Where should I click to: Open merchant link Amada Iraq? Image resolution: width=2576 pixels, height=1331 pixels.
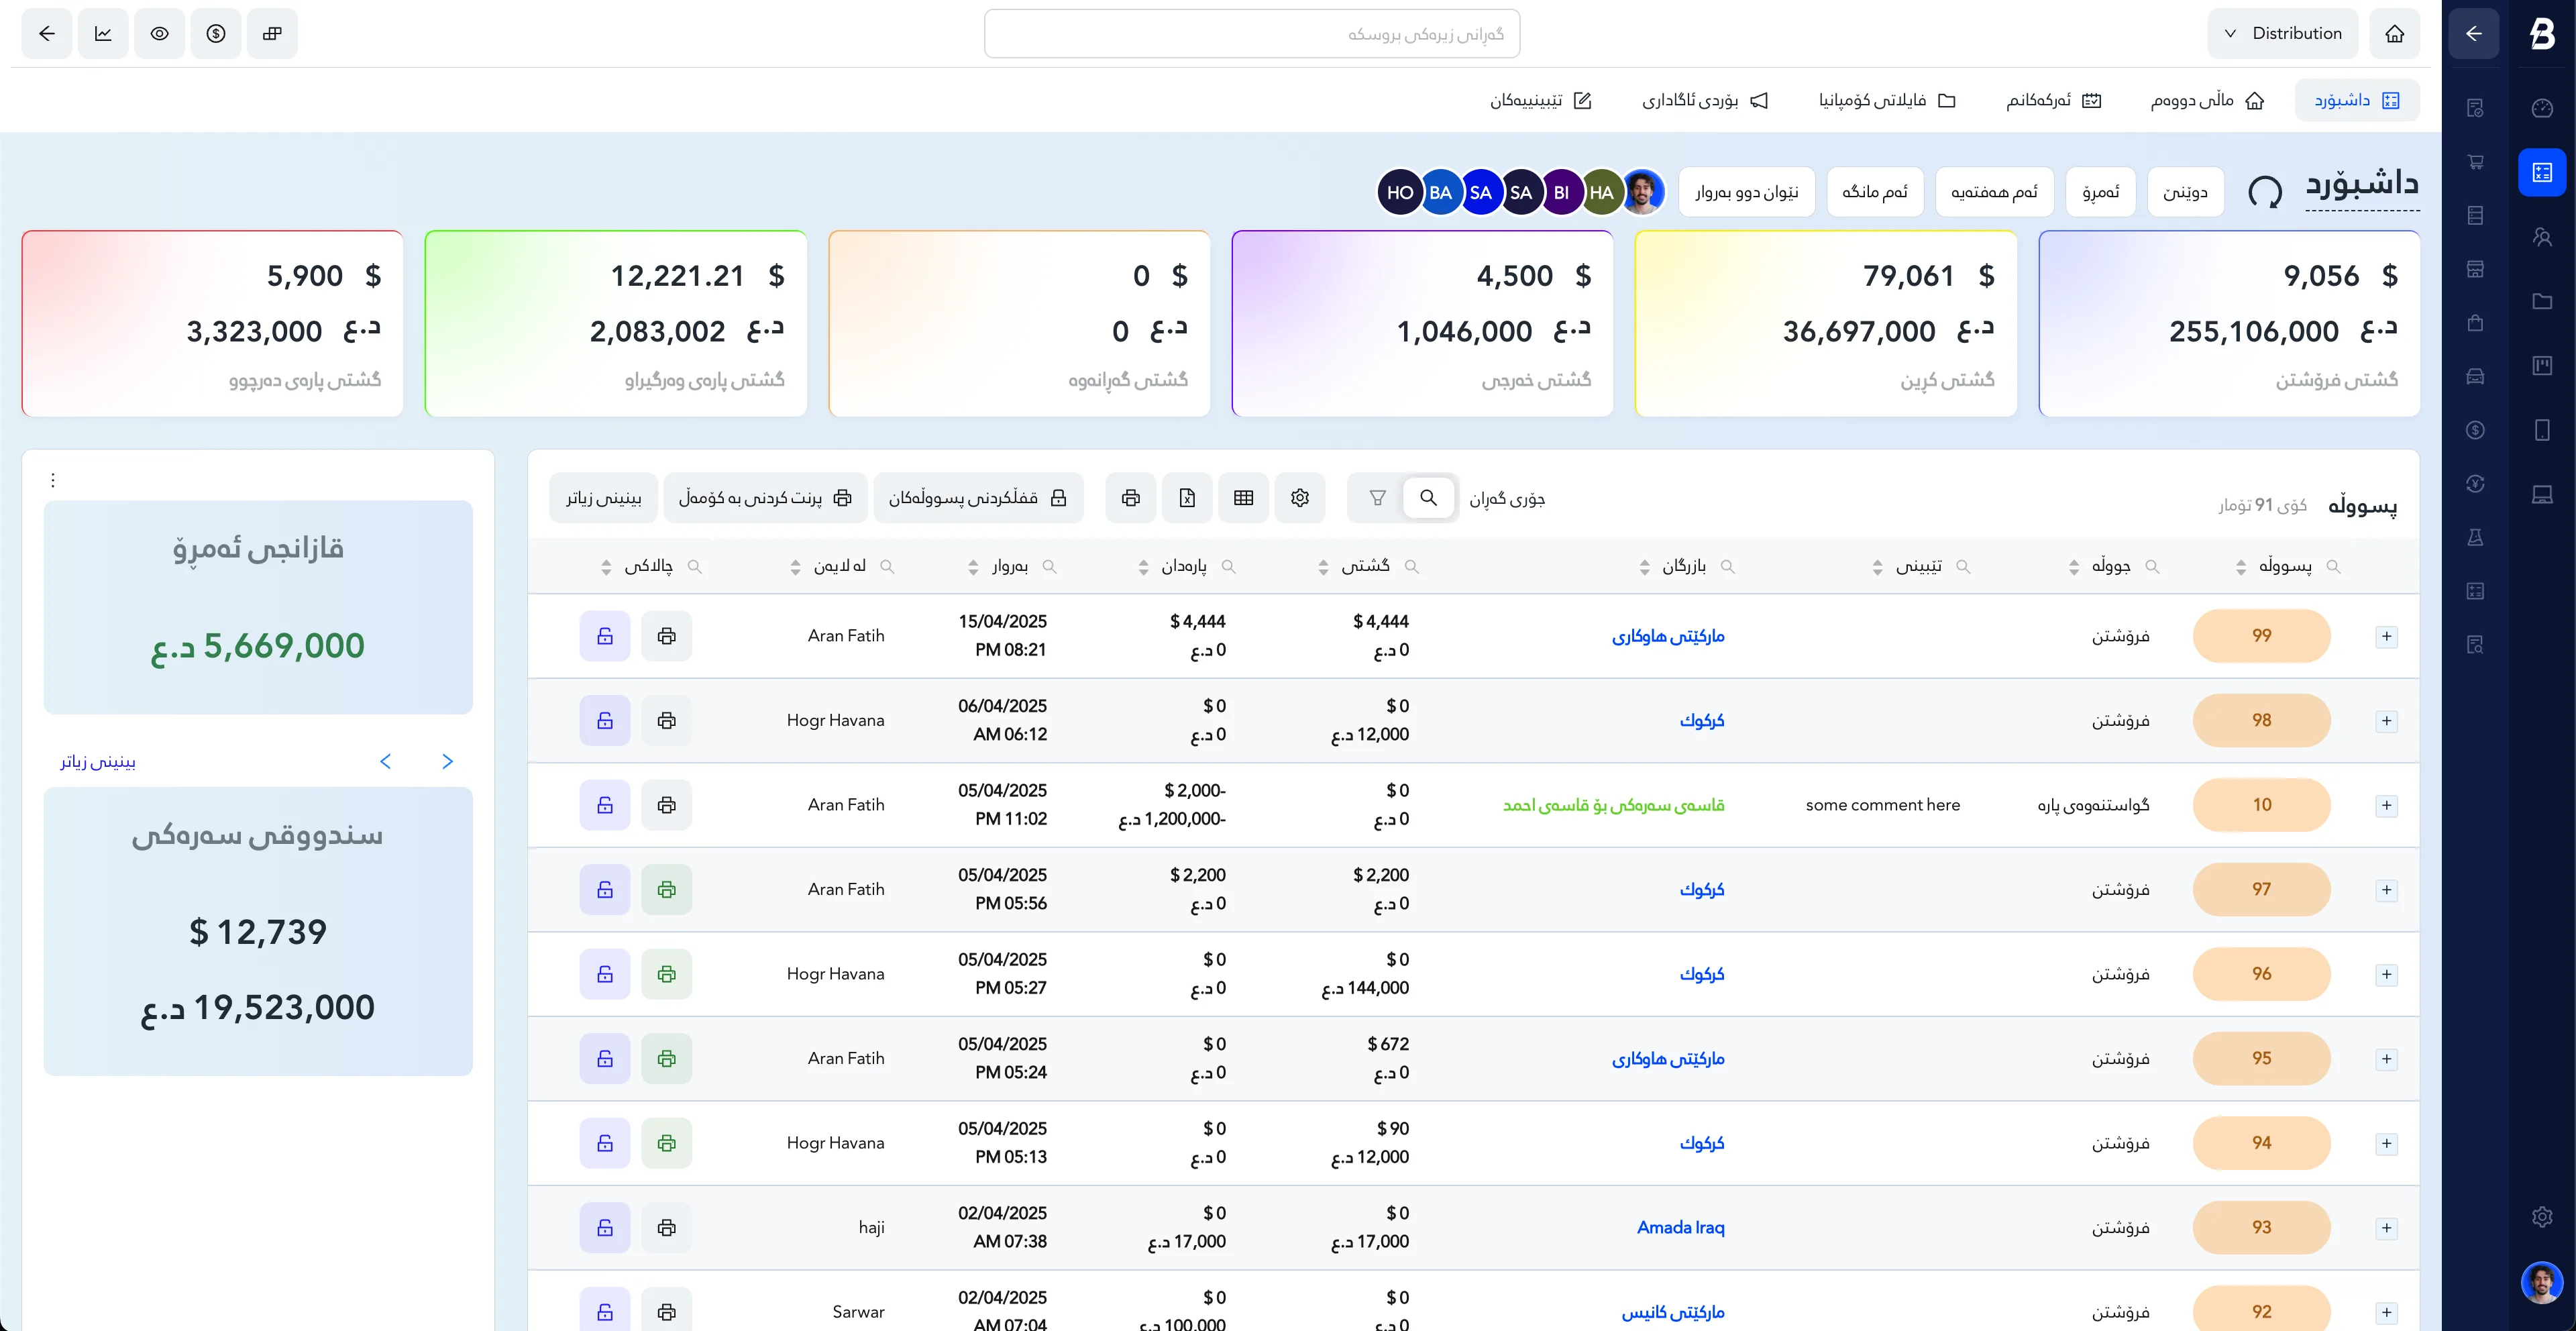pyautogui.click(x=1680, y=1227)
